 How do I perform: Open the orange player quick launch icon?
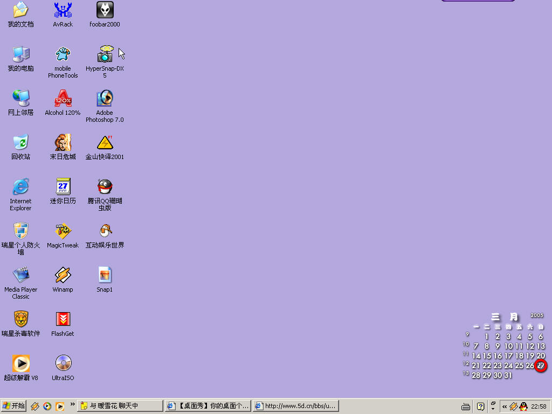(x=60, y=406)
